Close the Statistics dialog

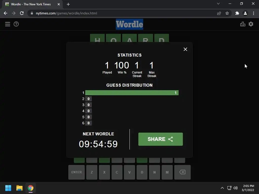(185, 49)
